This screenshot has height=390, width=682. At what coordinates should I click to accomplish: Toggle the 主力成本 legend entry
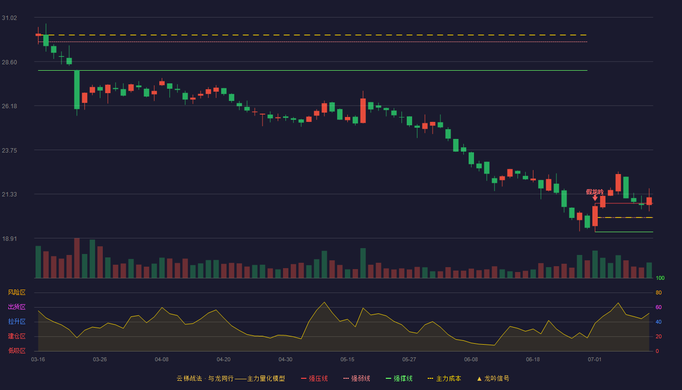click(444, 378)
